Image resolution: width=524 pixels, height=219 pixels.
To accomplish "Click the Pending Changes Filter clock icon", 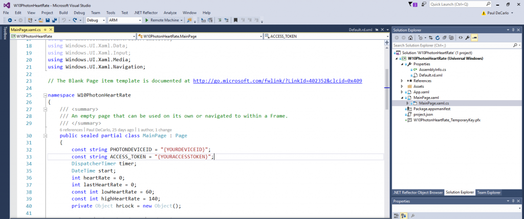I will click(421, 38).
